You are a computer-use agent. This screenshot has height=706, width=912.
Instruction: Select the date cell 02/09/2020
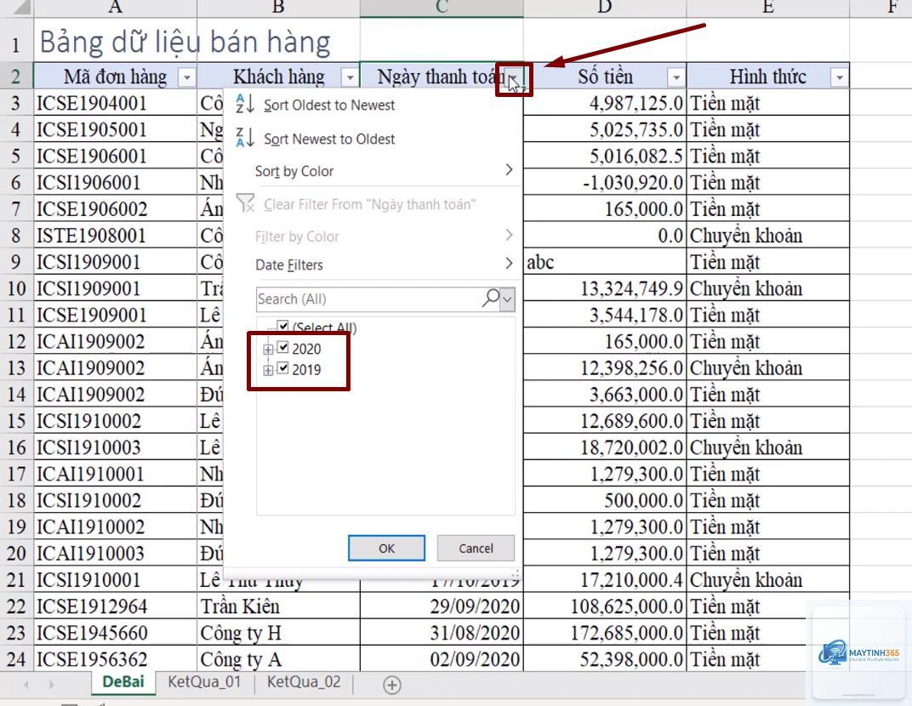[442, 659]
